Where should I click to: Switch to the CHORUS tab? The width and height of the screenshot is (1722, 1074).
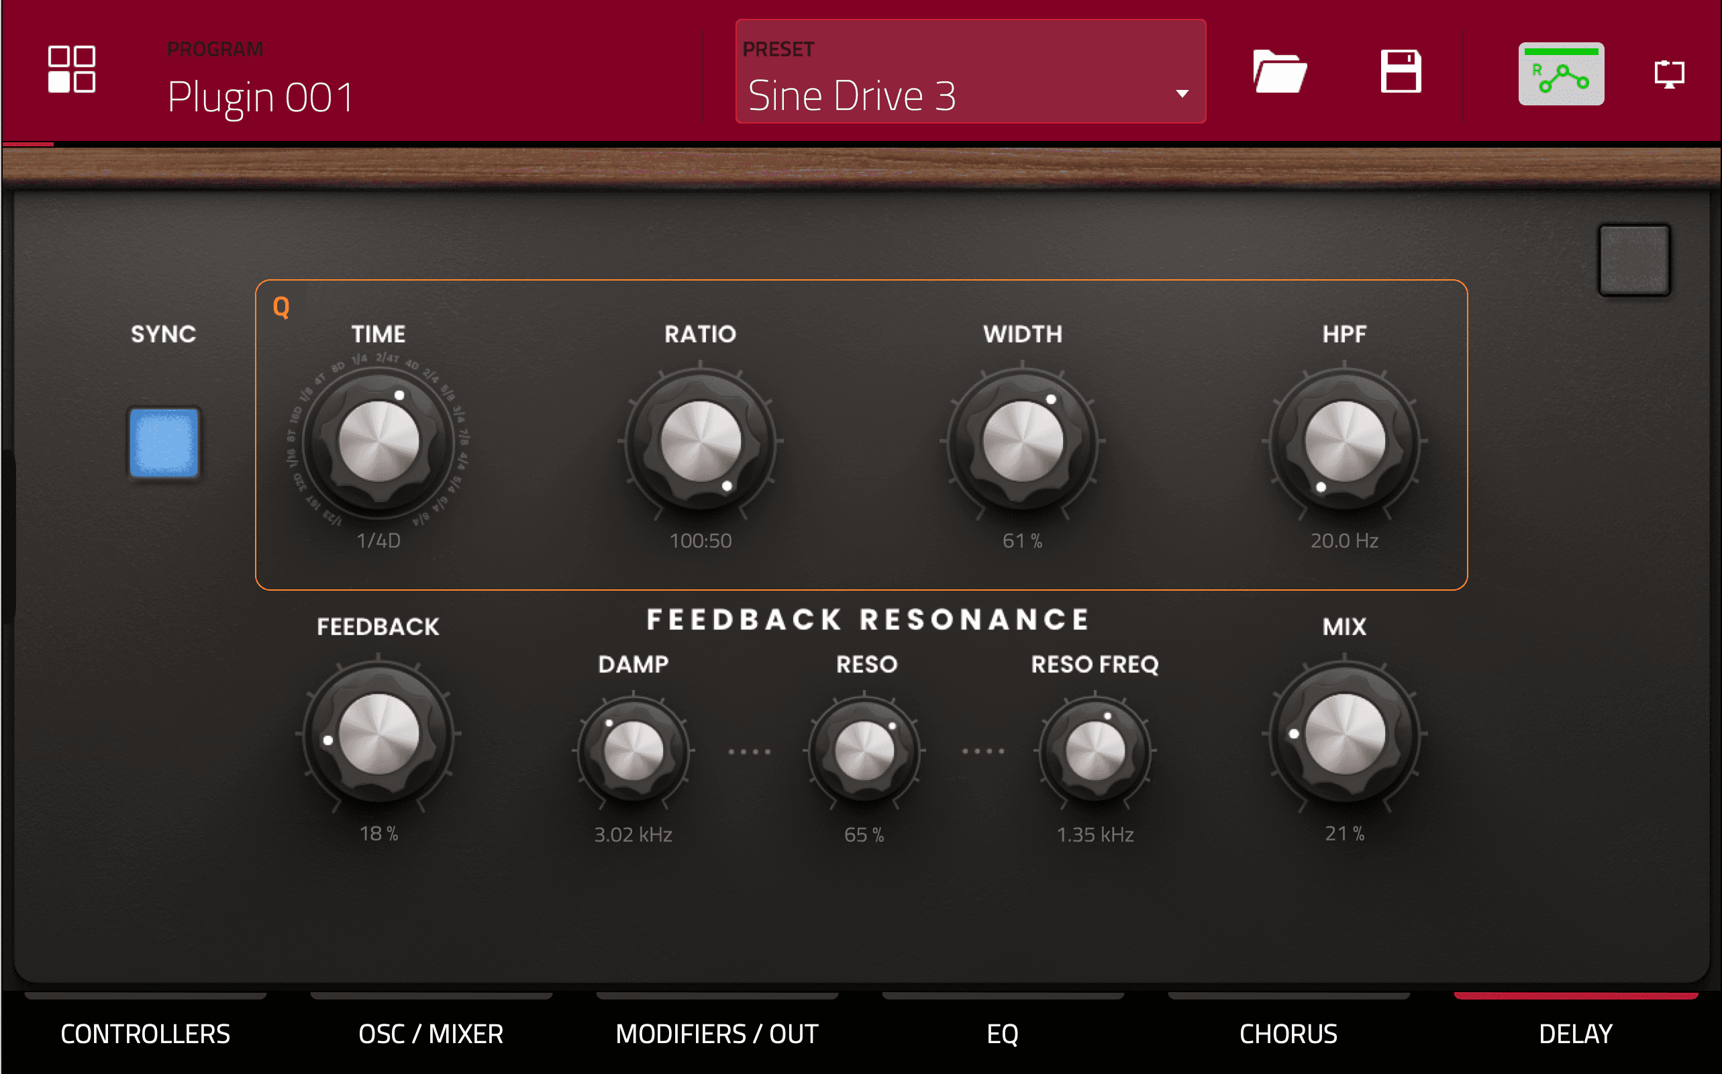click(1288, 1034)
